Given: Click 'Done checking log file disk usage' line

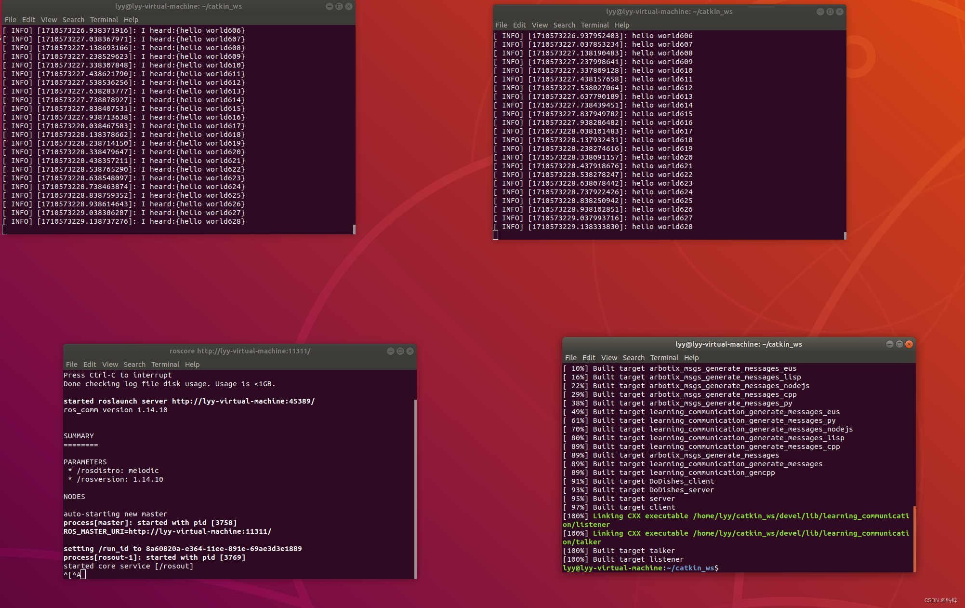Looking at the screenshot, I should click(170, 384).
